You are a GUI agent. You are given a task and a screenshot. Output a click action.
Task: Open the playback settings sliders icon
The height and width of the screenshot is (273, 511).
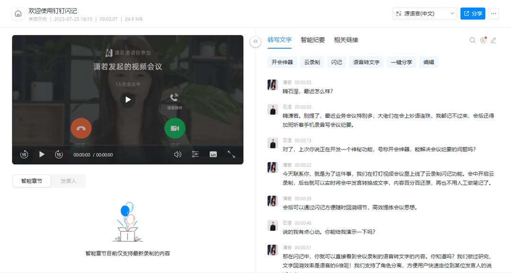195,154
